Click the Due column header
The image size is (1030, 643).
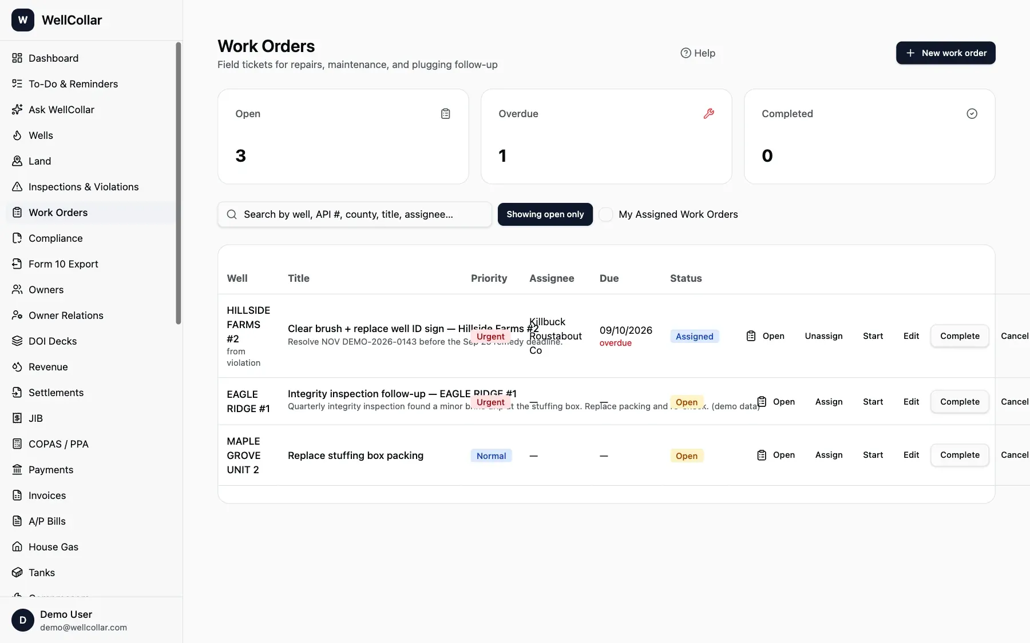click(x=609, y=278)
